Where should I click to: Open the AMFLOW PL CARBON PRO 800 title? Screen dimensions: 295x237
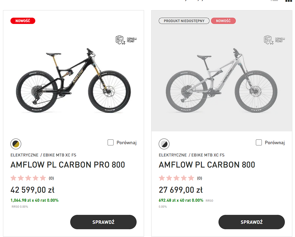(68, 165)
